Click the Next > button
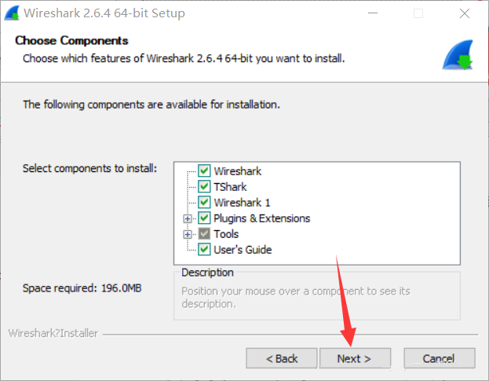489x381 pixels. coord(355,358)
